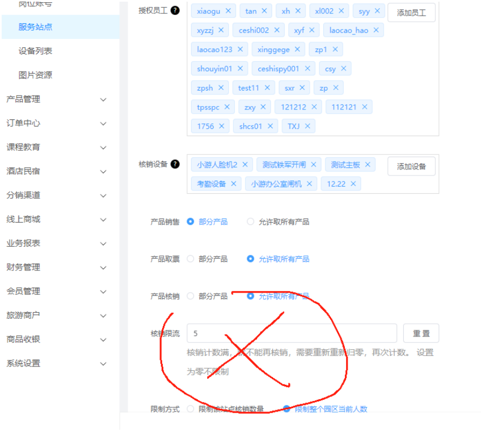This screenshot has width=481, height=432.
Task: Remove the laocao_hao tag with its X
Action: [376, 31]
